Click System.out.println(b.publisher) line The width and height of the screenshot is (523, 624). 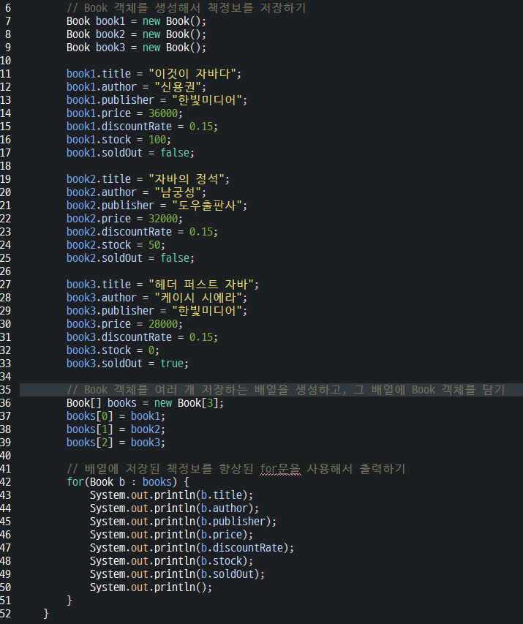pos(183,521)
